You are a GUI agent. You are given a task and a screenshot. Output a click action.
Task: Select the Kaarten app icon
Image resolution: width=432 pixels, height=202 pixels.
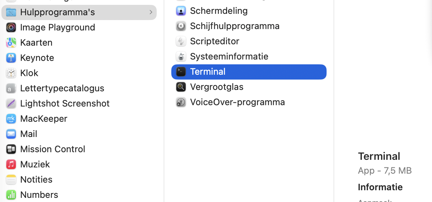(11, 42)
